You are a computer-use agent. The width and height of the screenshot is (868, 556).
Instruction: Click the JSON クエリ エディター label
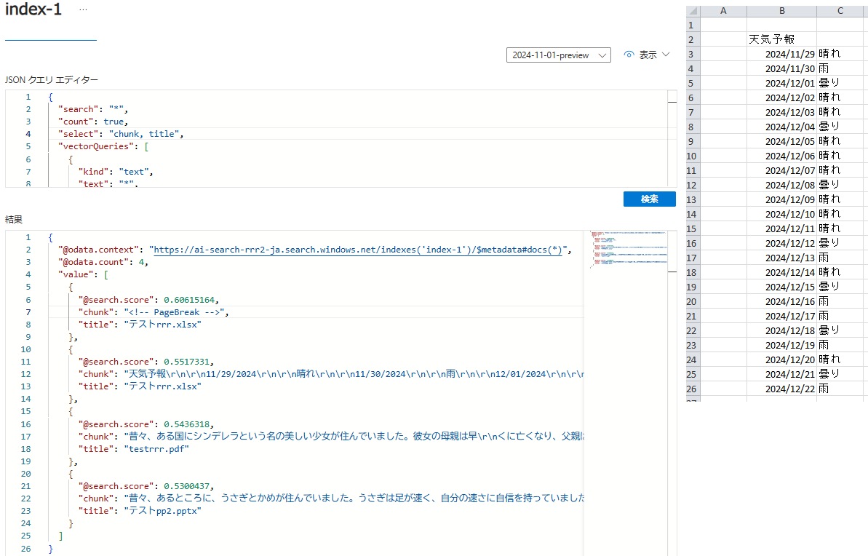click(x=52, y=80)
